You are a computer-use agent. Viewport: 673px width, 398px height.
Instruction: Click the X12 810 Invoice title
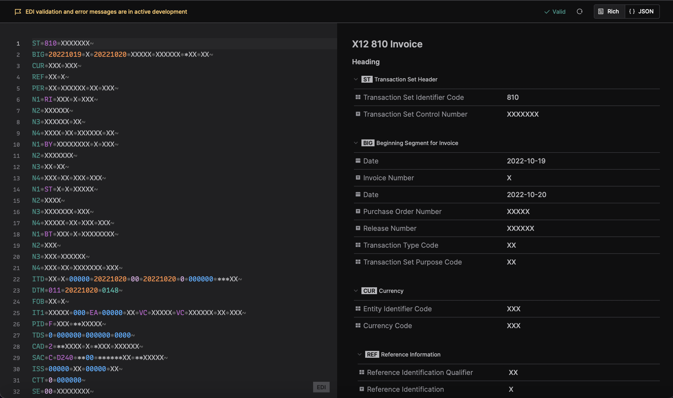click(x=387, y=44)
